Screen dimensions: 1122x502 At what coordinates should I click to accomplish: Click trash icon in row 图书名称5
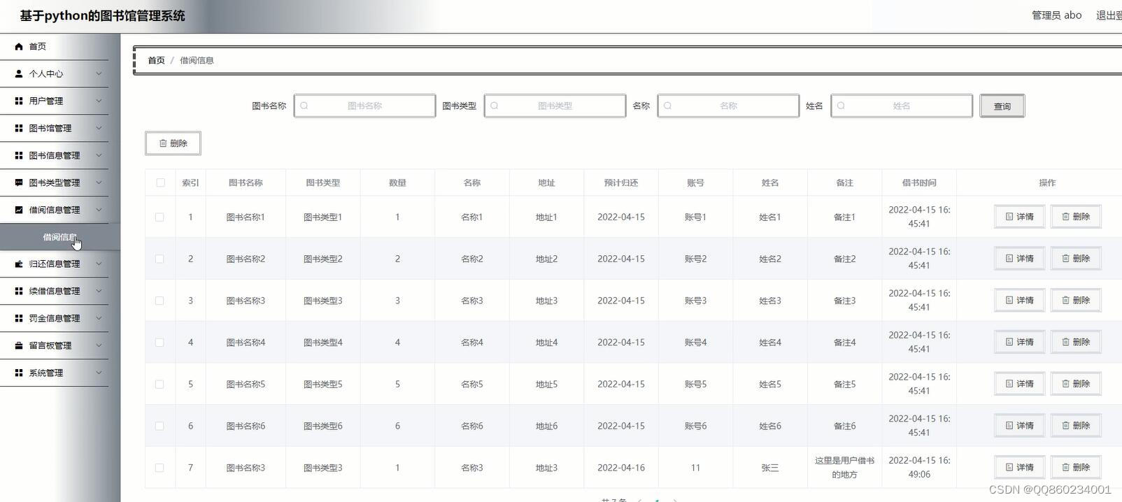[1066, 384]
